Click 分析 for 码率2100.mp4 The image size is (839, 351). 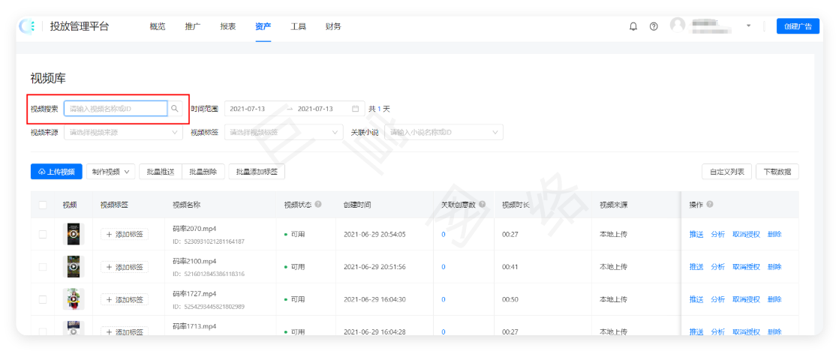(717, 267)
